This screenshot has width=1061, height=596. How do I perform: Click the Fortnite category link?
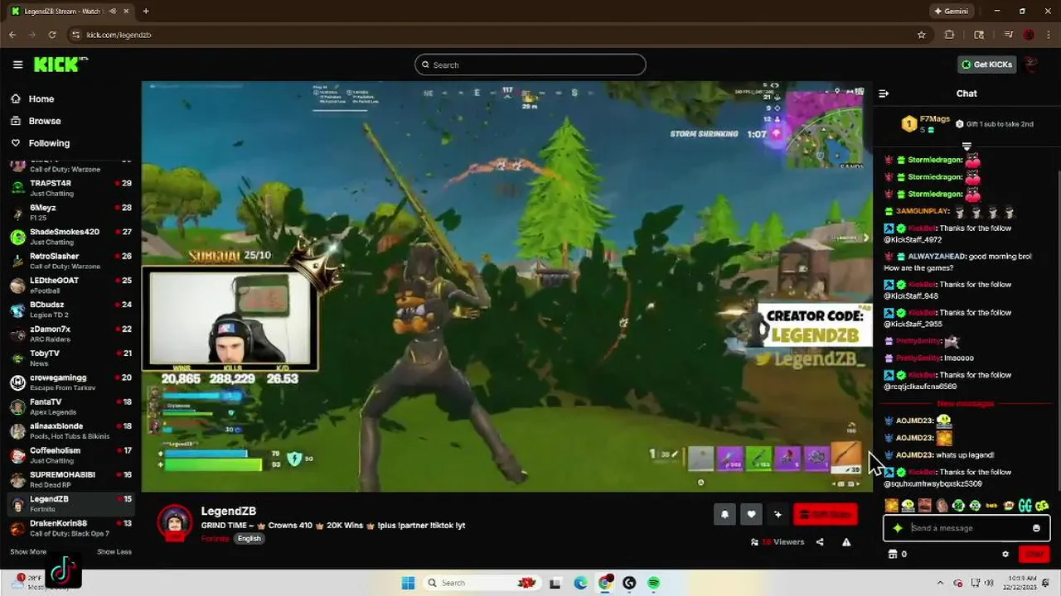point(215,538)
